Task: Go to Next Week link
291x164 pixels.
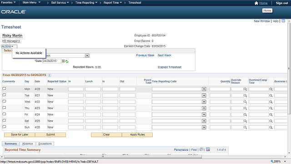Action: pos(165,56)
